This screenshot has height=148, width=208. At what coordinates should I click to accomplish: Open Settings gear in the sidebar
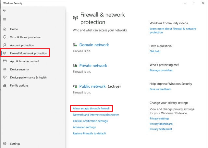5,144
